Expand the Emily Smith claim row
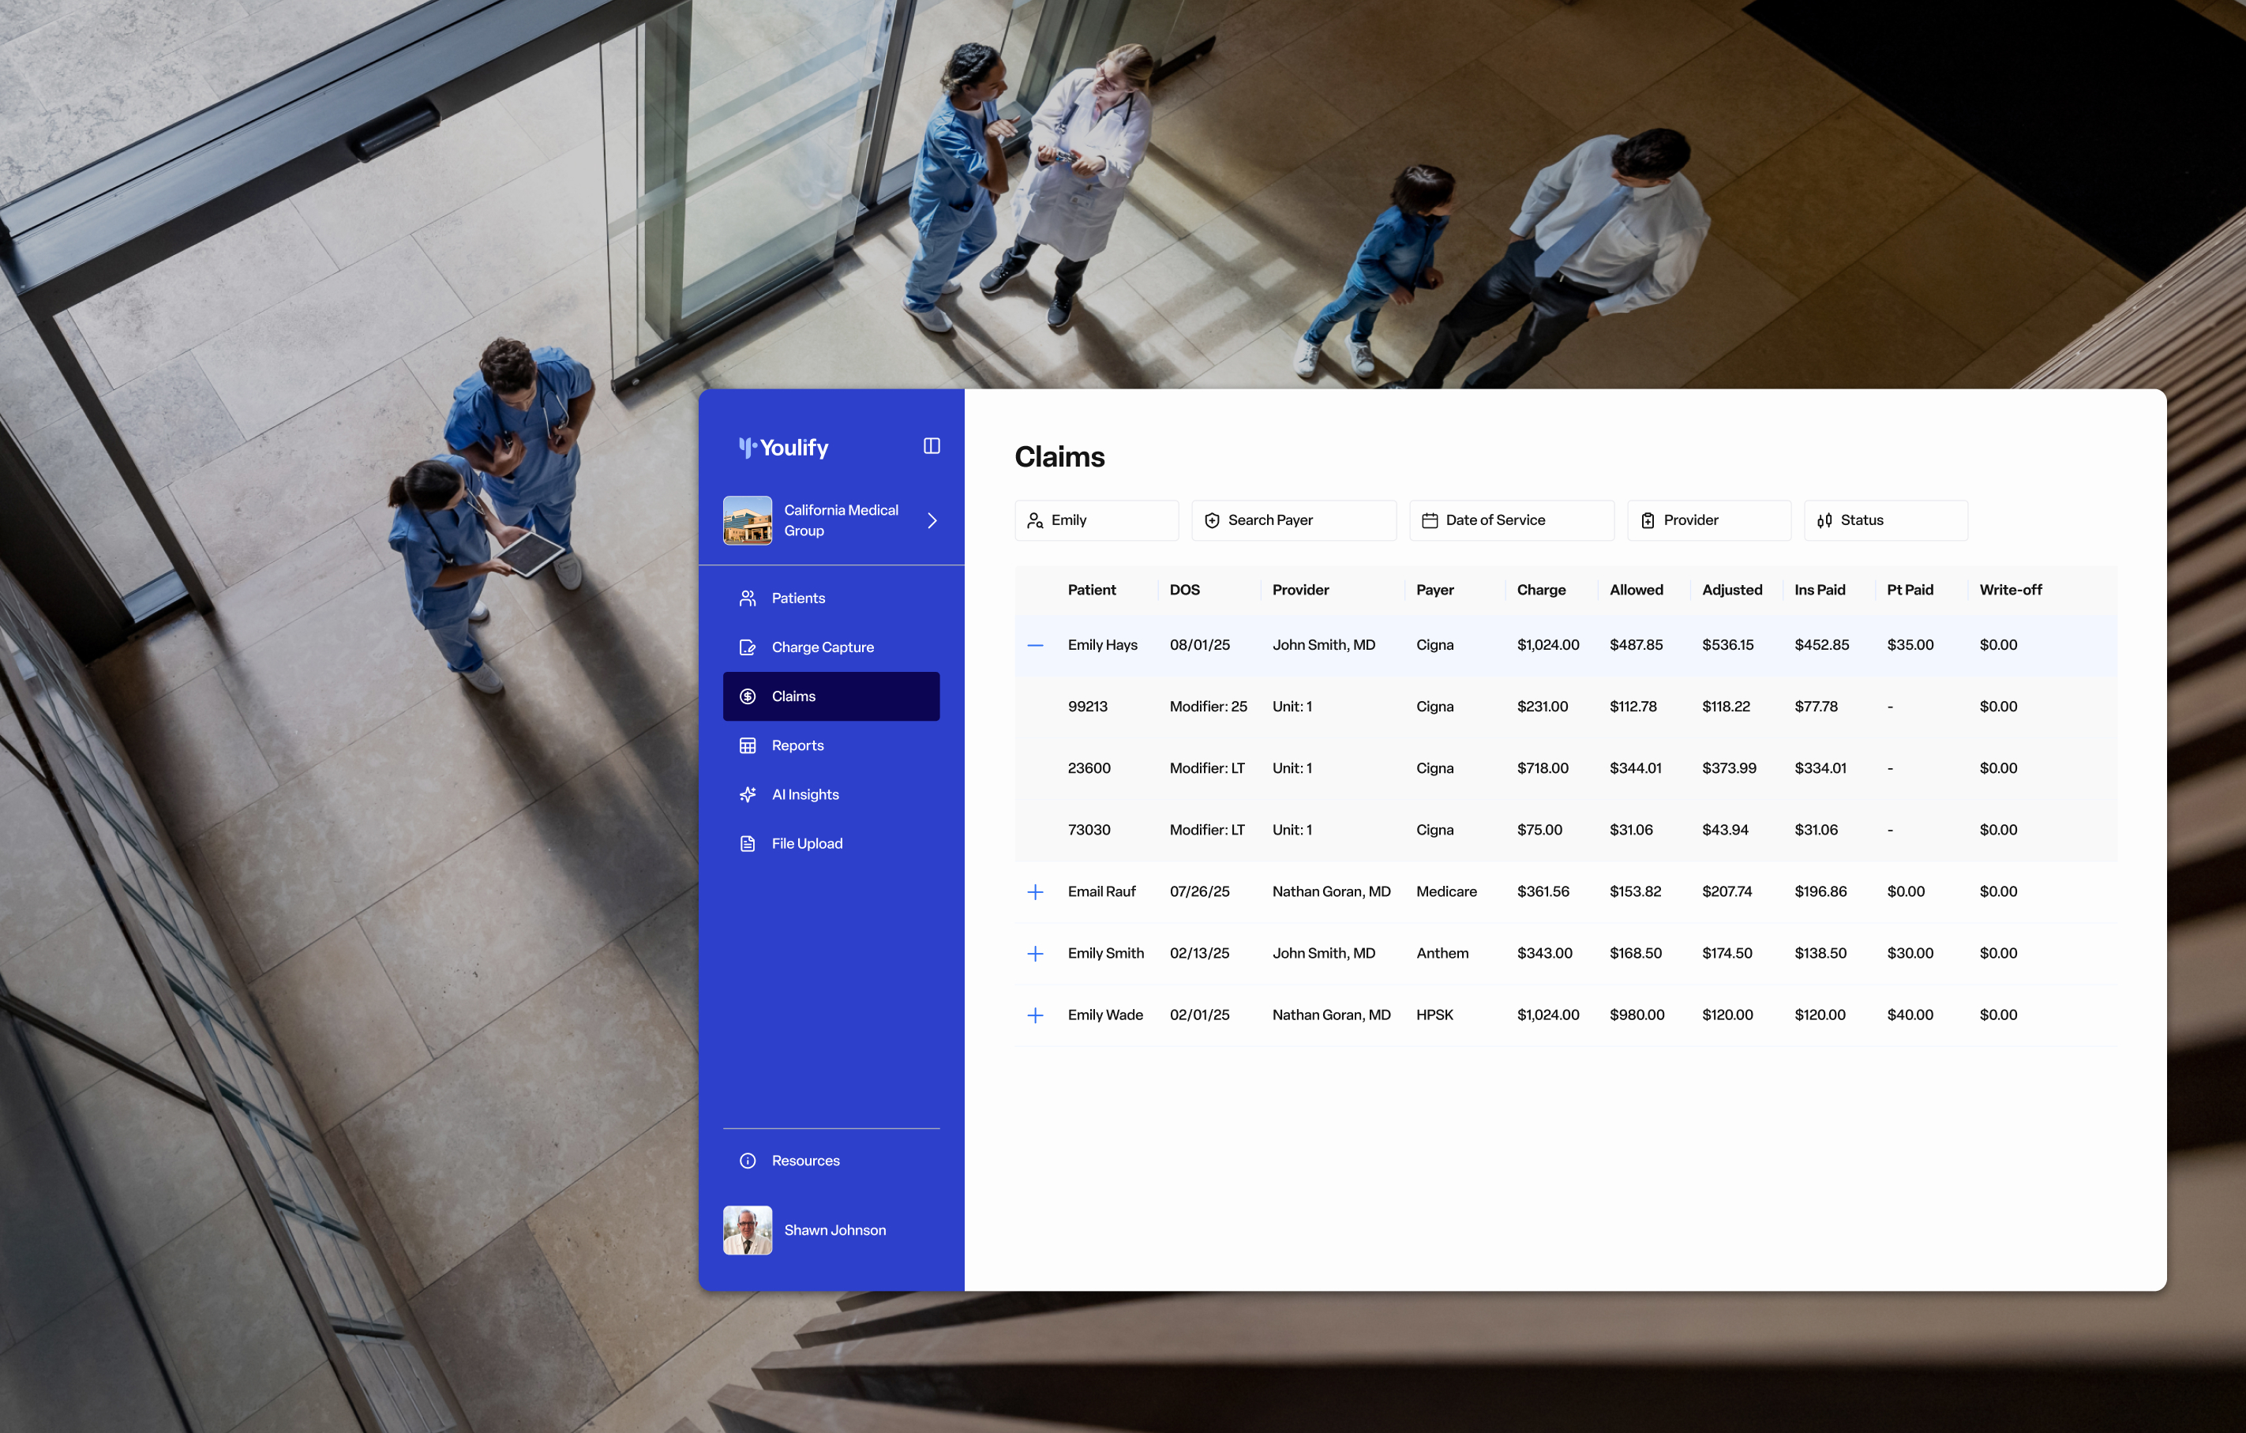 pos(1034,954)
